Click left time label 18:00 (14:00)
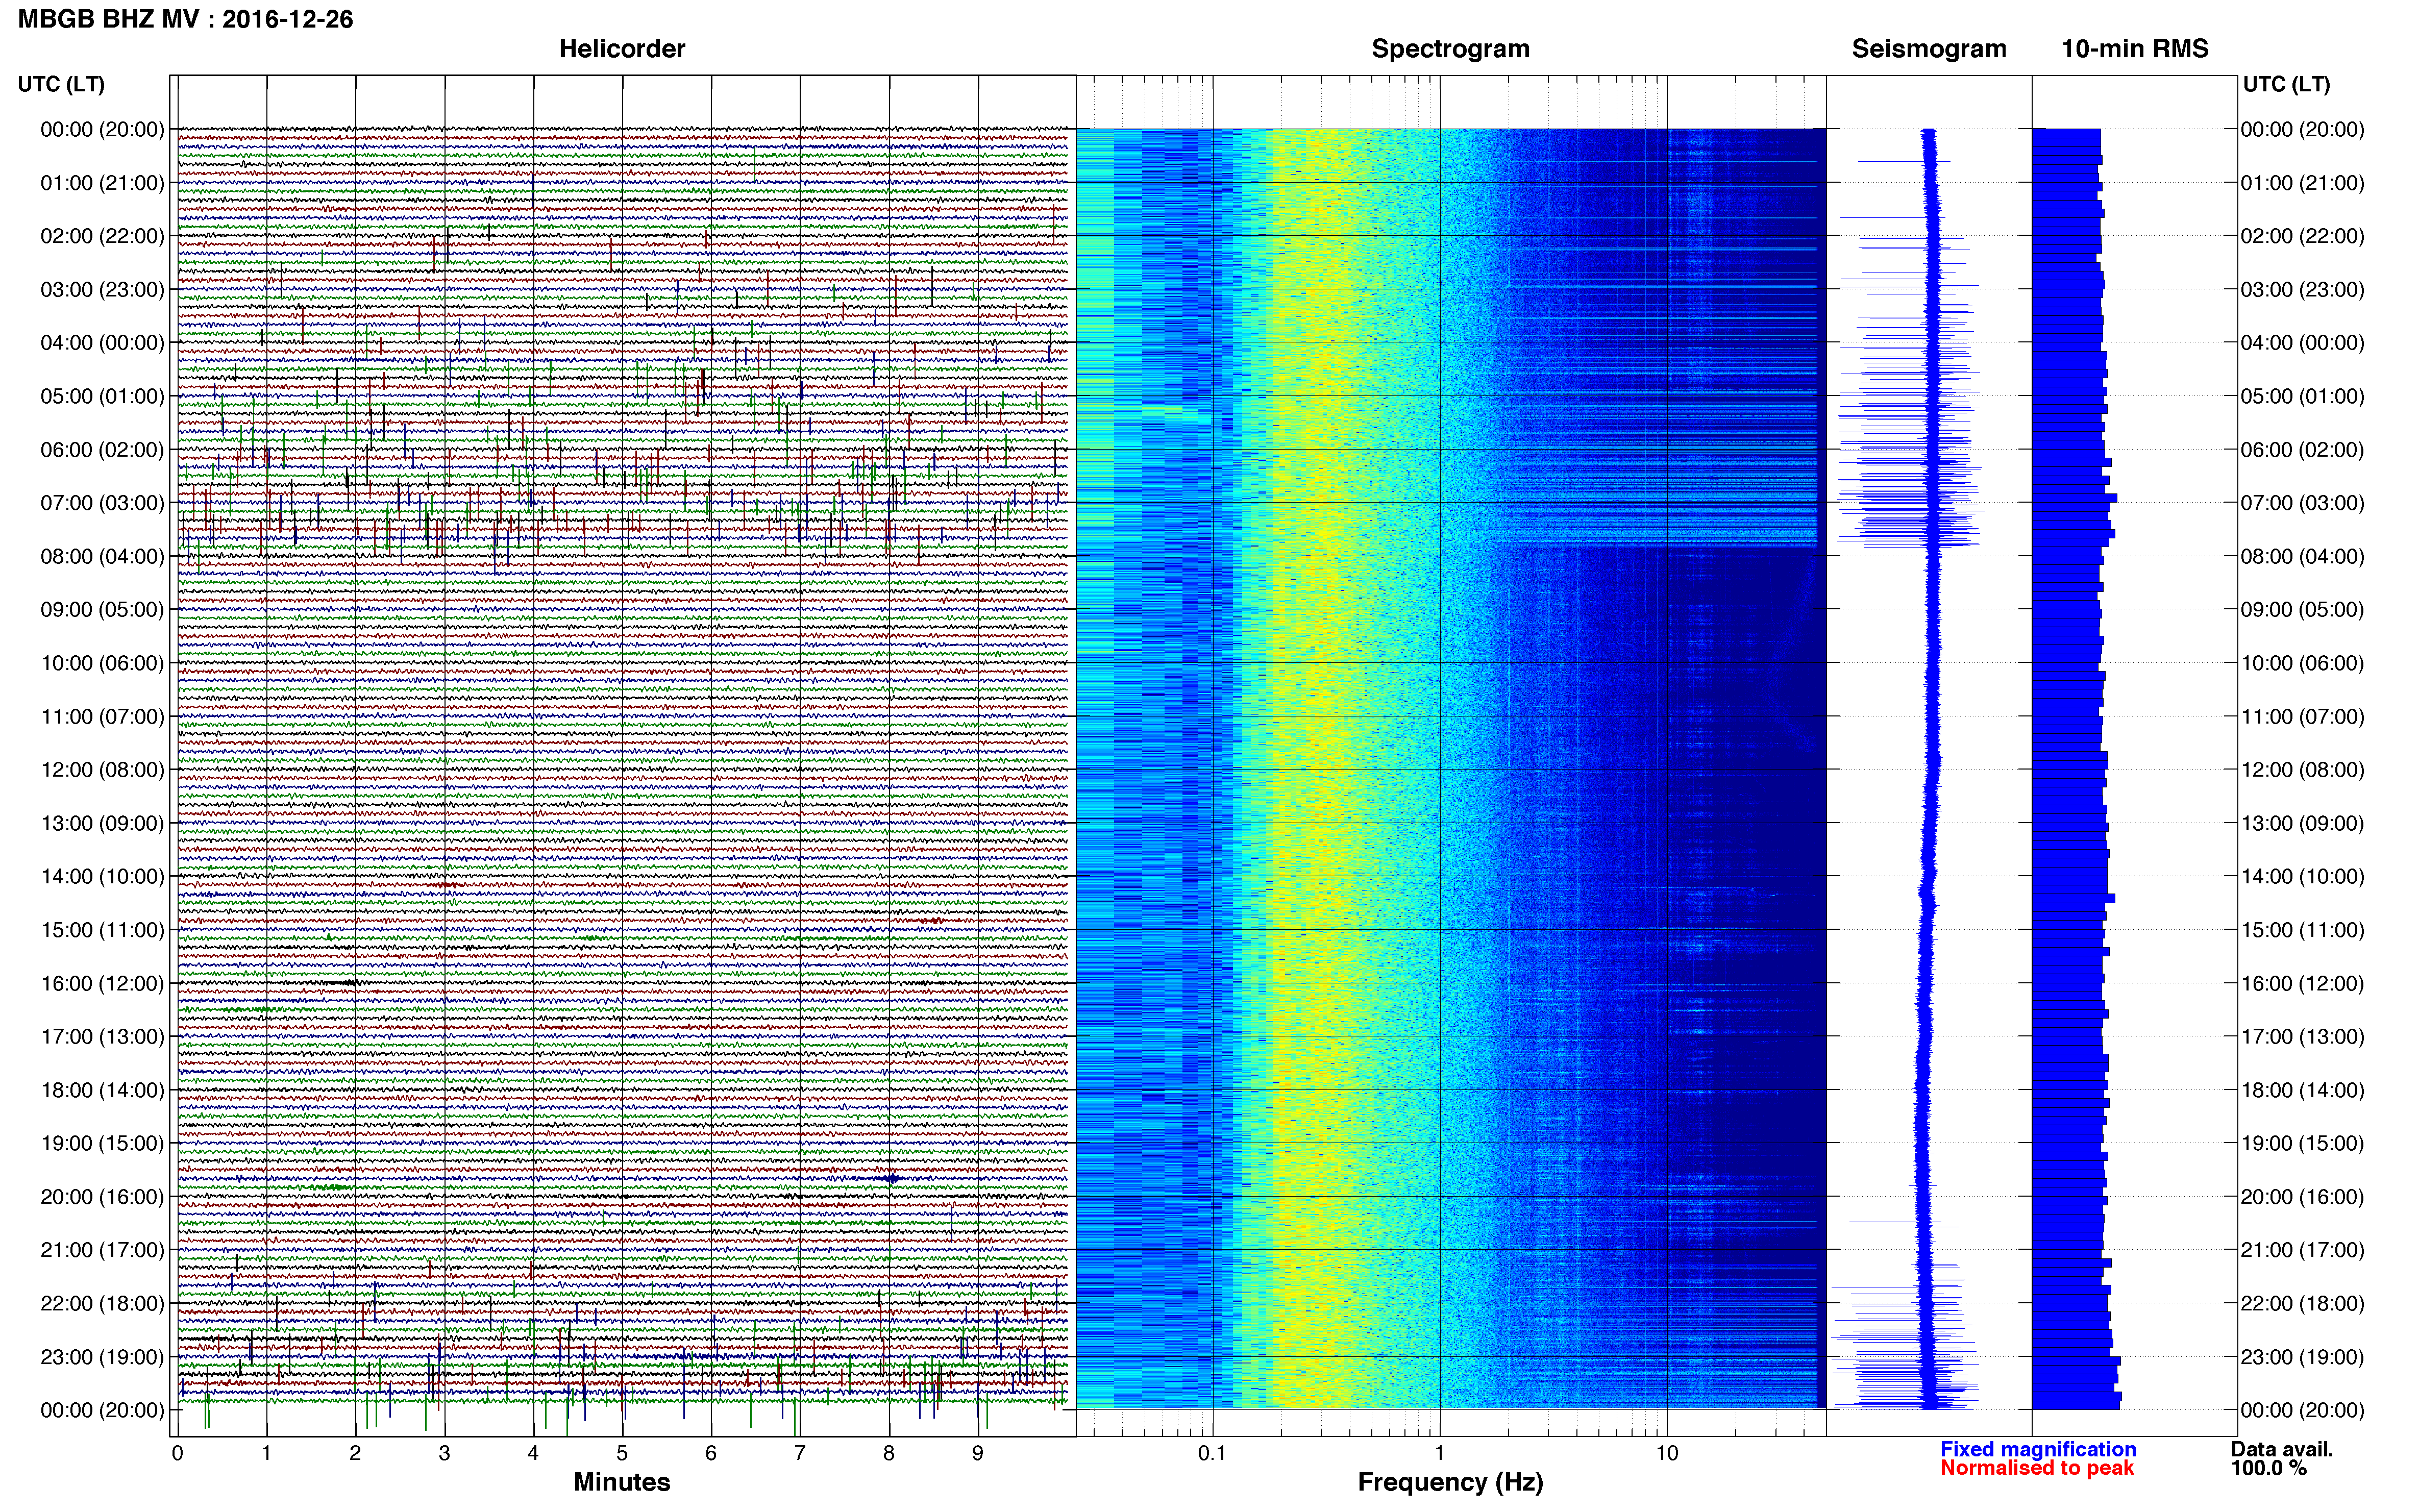This screenshot has height=1512, width=2419. click(102, 1090)
